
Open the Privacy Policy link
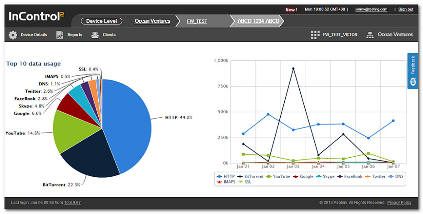coord(399,203)
